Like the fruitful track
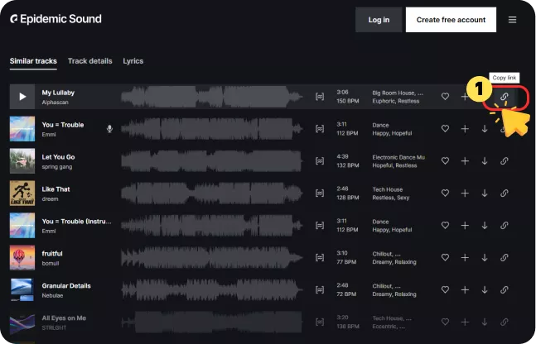This screenshot has width=536, height=344. tap(445, 257)
